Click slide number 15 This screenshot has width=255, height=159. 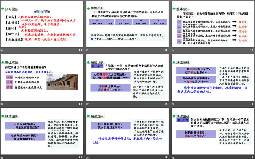tap(252, 104)
